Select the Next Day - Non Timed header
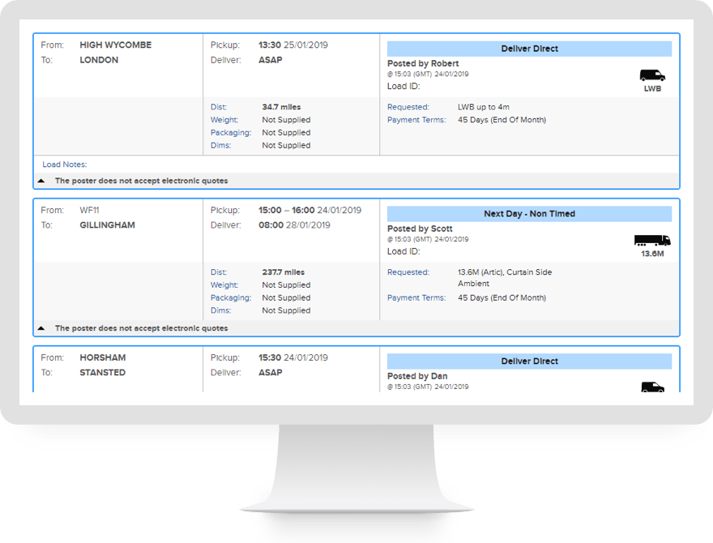 [529, 214]
